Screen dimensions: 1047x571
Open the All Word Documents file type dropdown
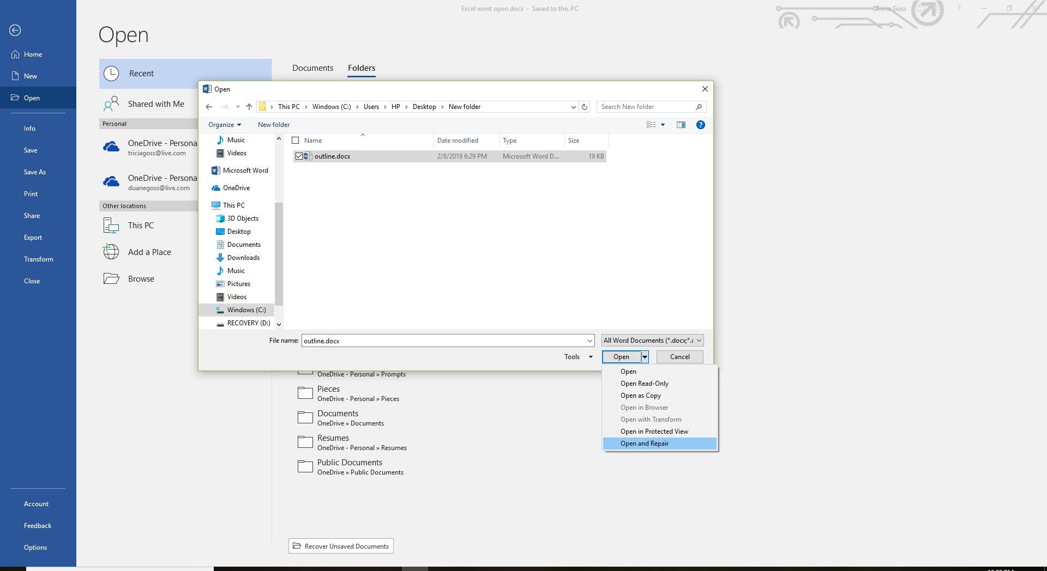(x=652, y=341)
